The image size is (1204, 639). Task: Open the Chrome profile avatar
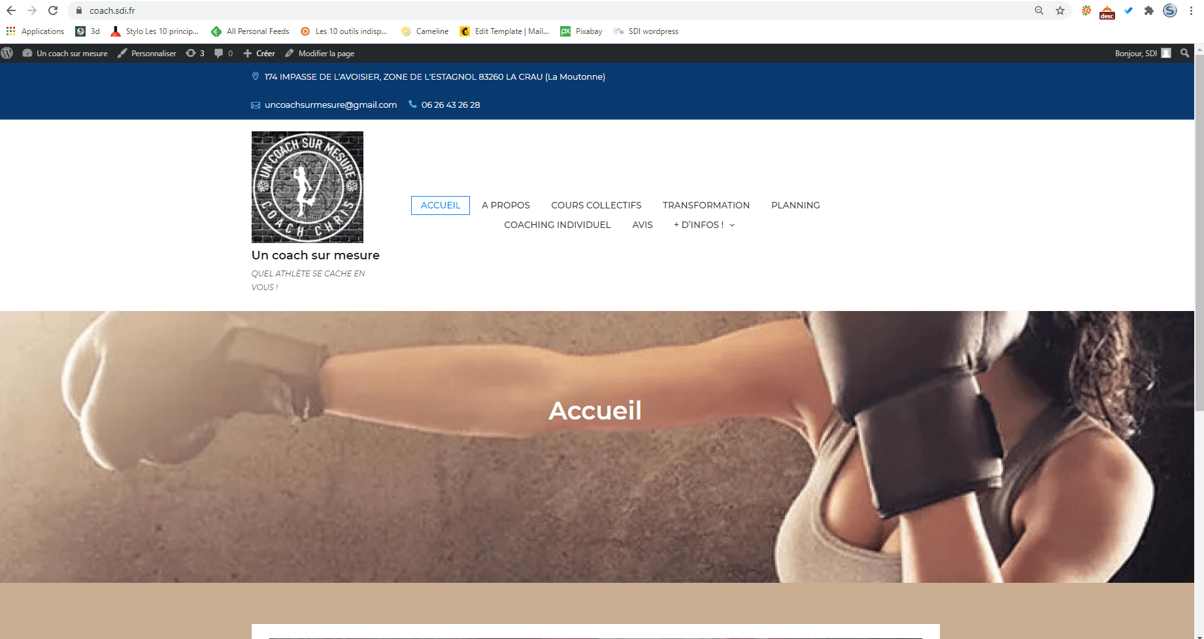(x=1170, y=10)
